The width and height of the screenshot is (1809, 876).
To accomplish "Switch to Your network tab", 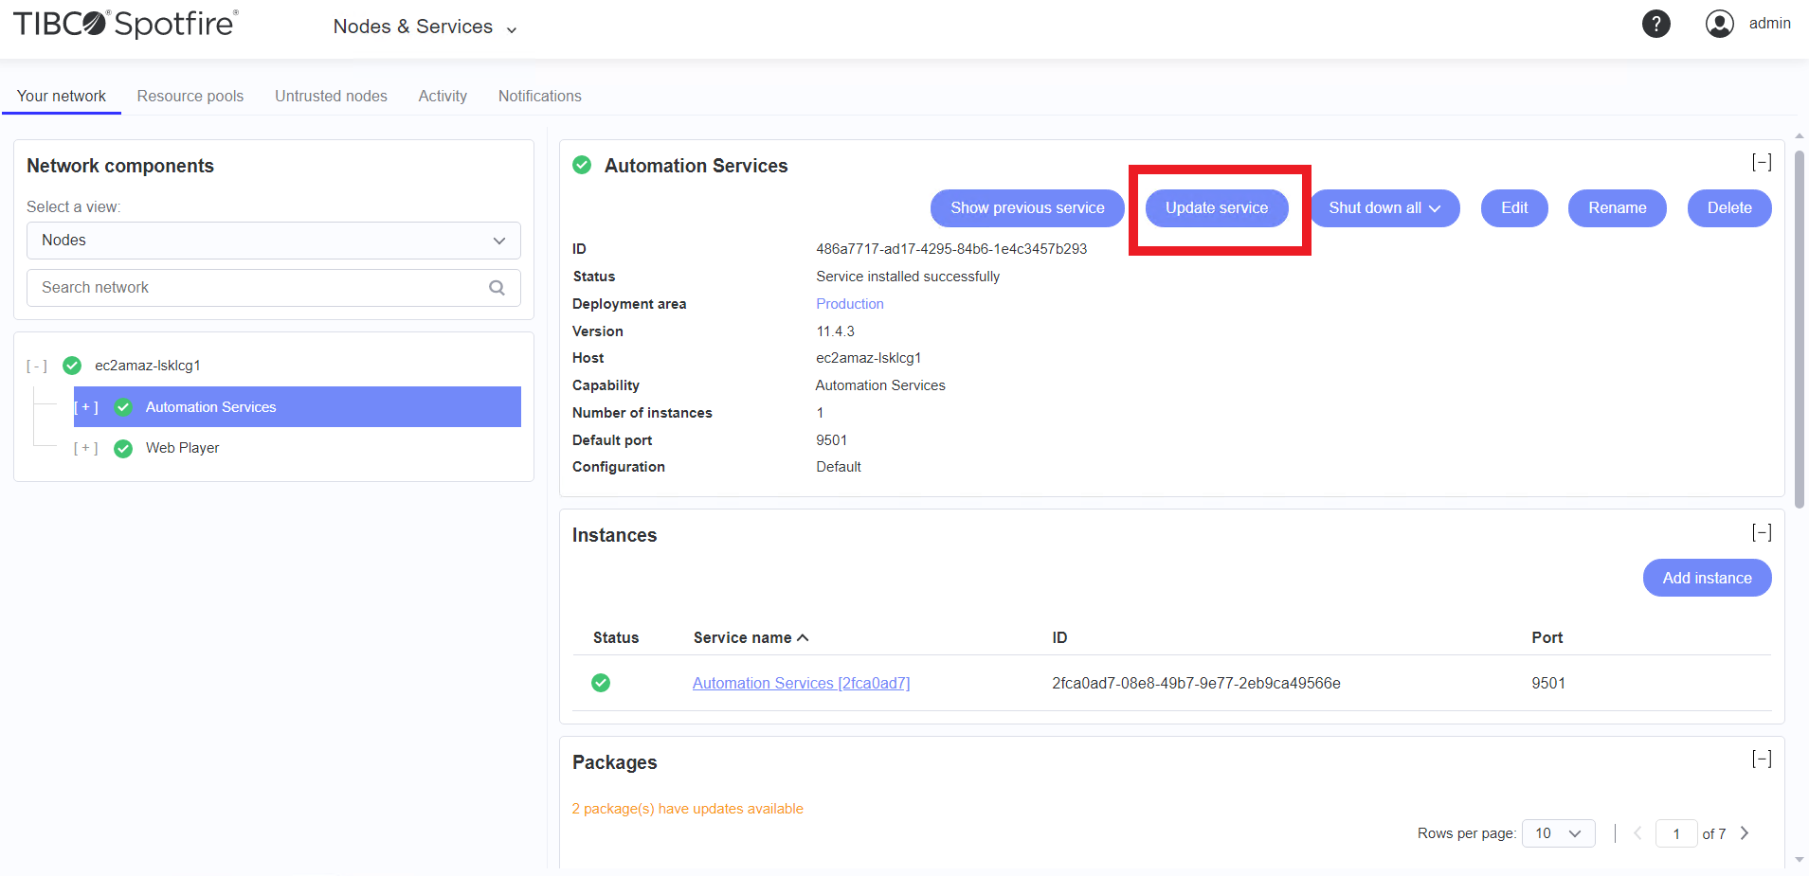I will click(62, 97).
